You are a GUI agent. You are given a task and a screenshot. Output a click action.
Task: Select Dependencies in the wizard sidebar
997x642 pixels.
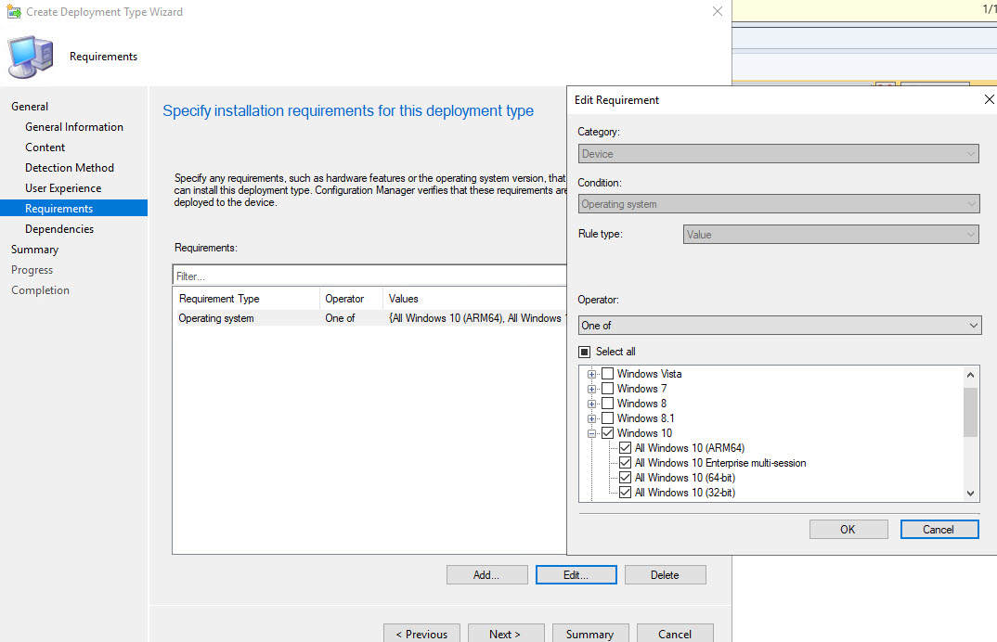pos(59,228)
